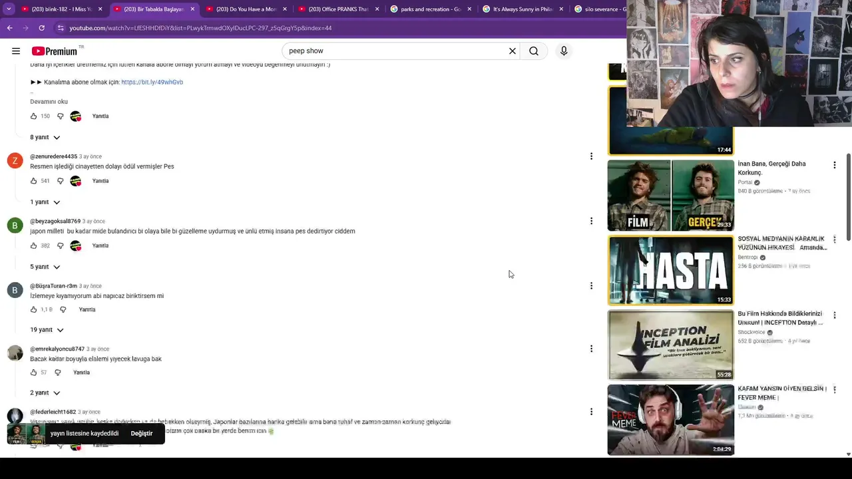This screenshot has width=852, height=479.
Task: Dislike BüşraTuran-r3m's comment
Action: point(63,309)
